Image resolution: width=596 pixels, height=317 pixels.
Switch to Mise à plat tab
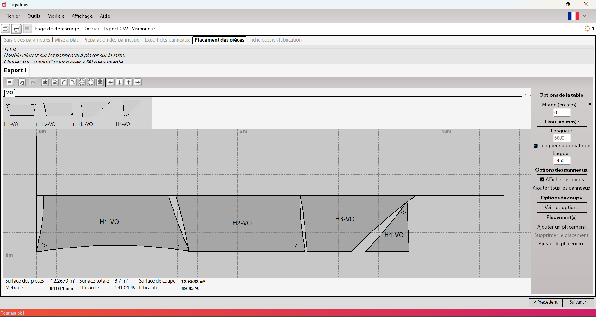click(x=66, y=40)
